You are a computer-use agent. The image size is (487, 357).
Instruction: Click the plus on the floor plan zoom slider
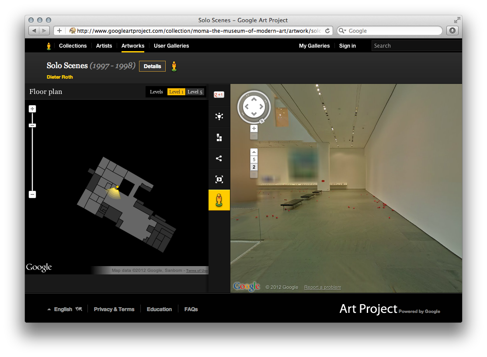[32, 108]
